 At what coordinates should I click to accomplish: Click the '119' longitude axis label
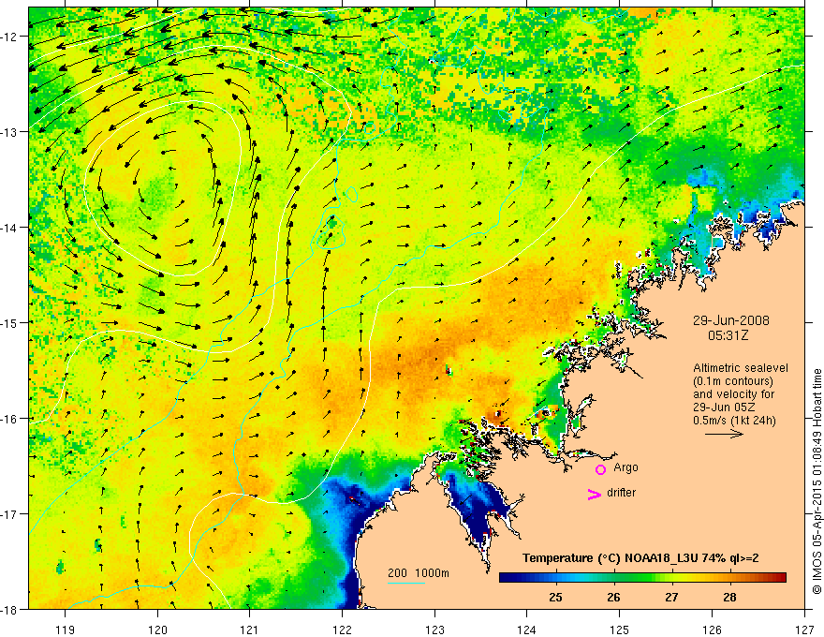click(66, 630)
